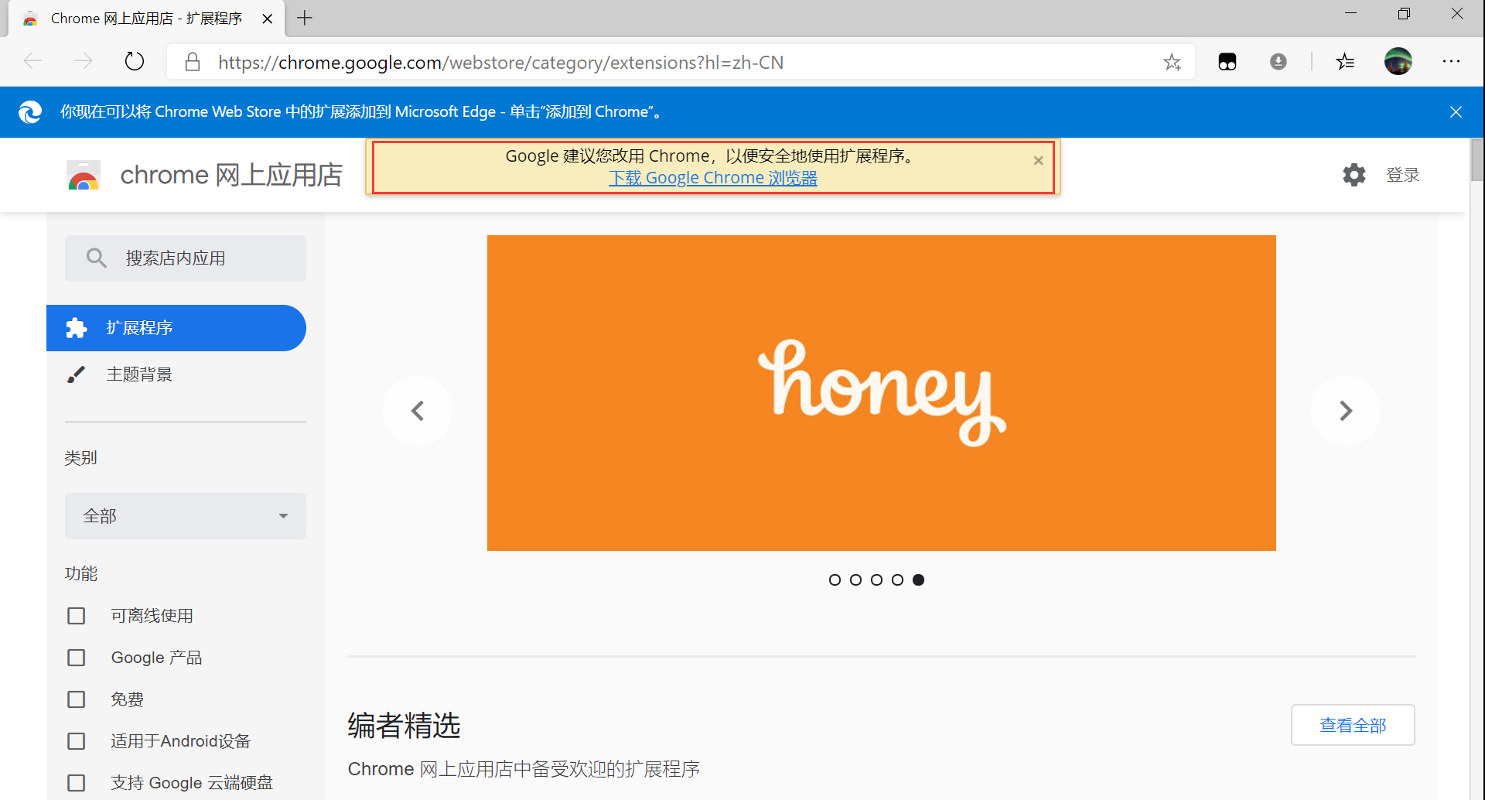Image resolution: width=1485 pixels, height=800 pixels.
Task: Open the favorites list icon
Action: (1345, 61)
